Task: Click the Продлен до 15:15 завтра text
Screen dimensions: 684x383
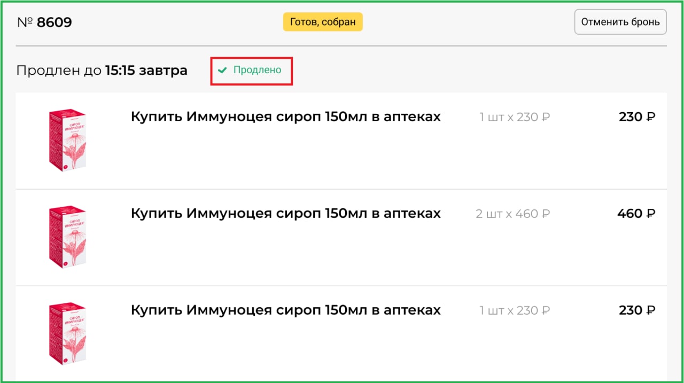Action: tap(102, 71)
